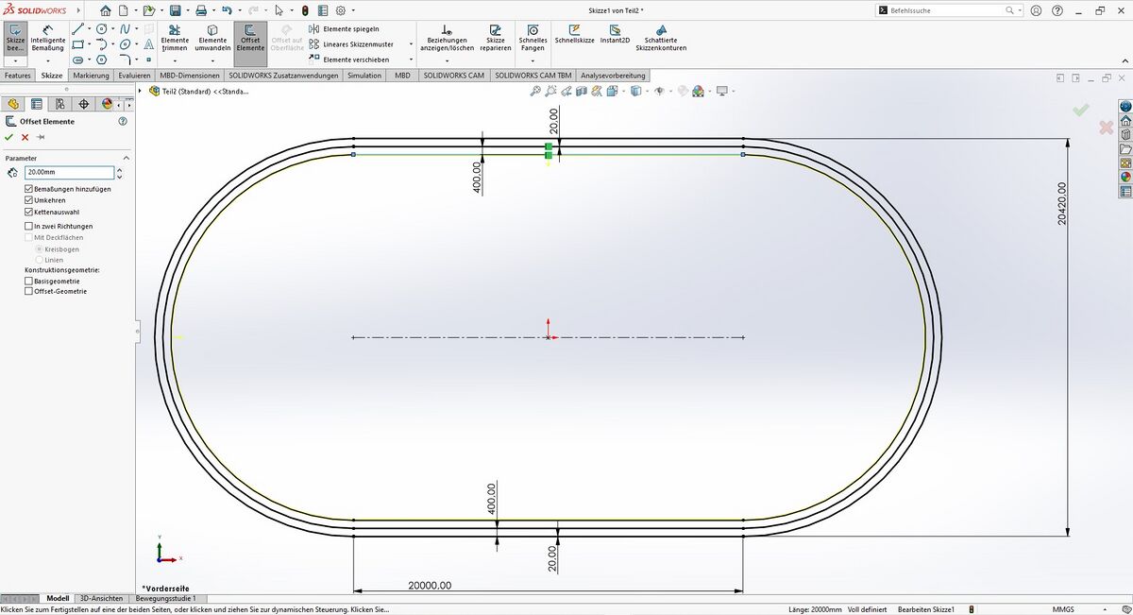This screenshot has width=1133, height=615.
Task: Activate the Skizze reparieren tool
Action: [495, 38]
